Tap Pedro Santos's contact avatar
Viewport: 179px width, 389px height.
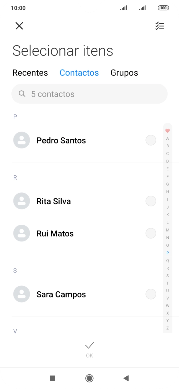(21, 140)
